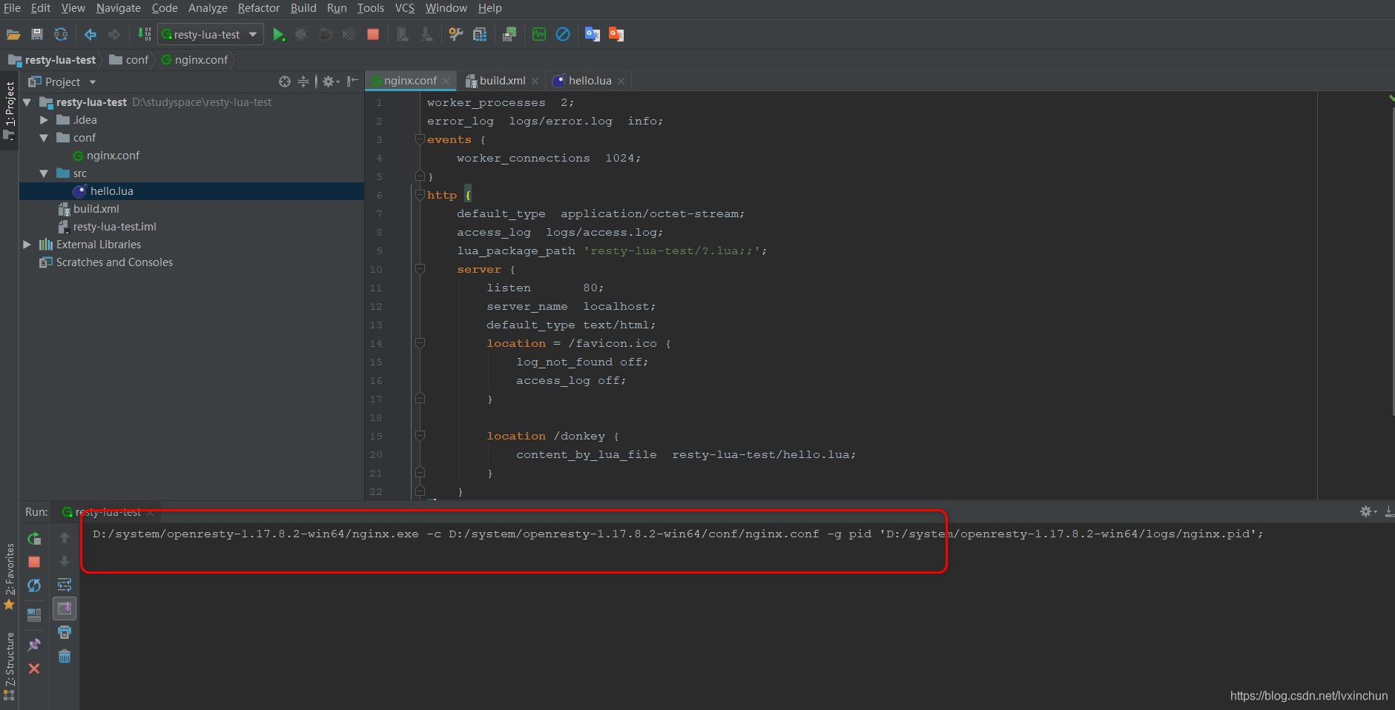Open the 2: Favorites side tool button
This screenshot has width=1395, height=710.
[9, 576]
